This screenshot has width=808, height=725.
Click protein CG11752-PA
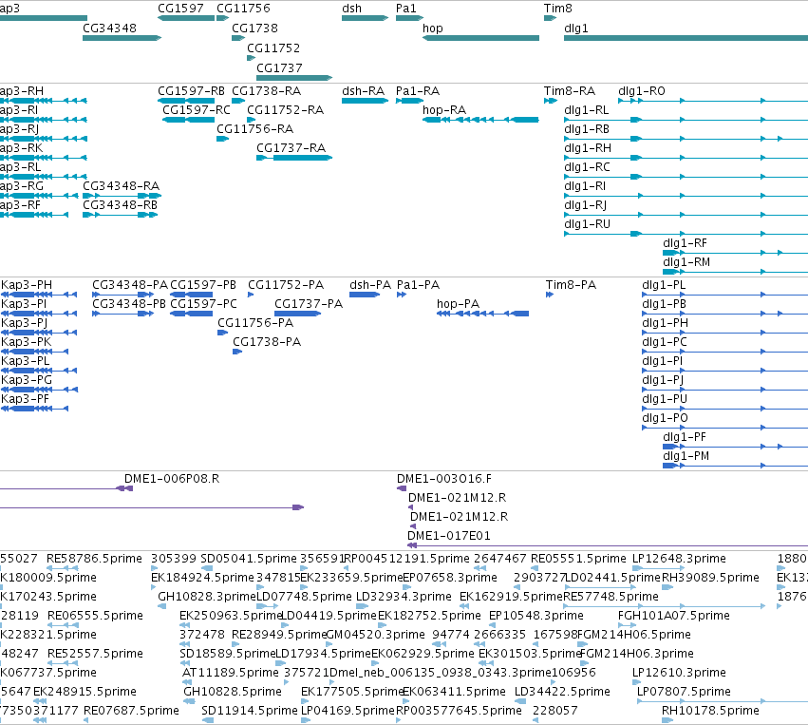[x=251, y=295]
